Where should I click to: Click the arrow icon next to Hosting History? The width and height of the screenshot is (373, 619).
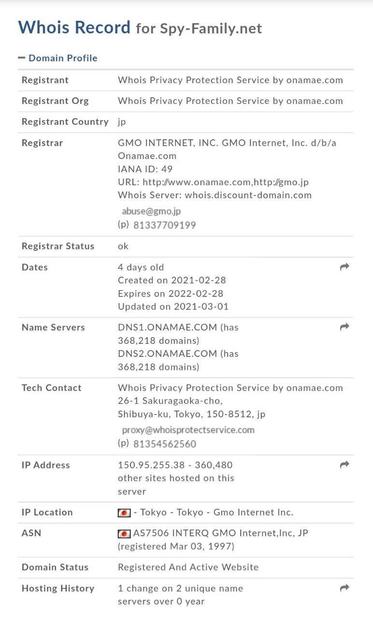click(344, 588)
